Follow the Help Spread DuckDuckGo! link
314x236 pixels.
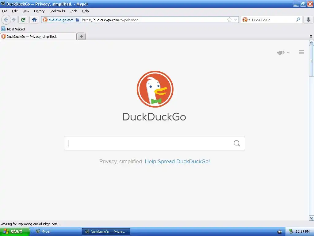pyautogui.click(x=177, y=161)
